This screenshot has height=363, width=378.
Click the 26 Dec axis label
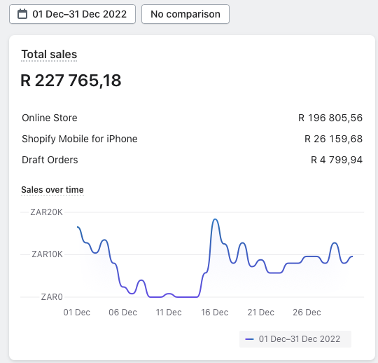307,313
